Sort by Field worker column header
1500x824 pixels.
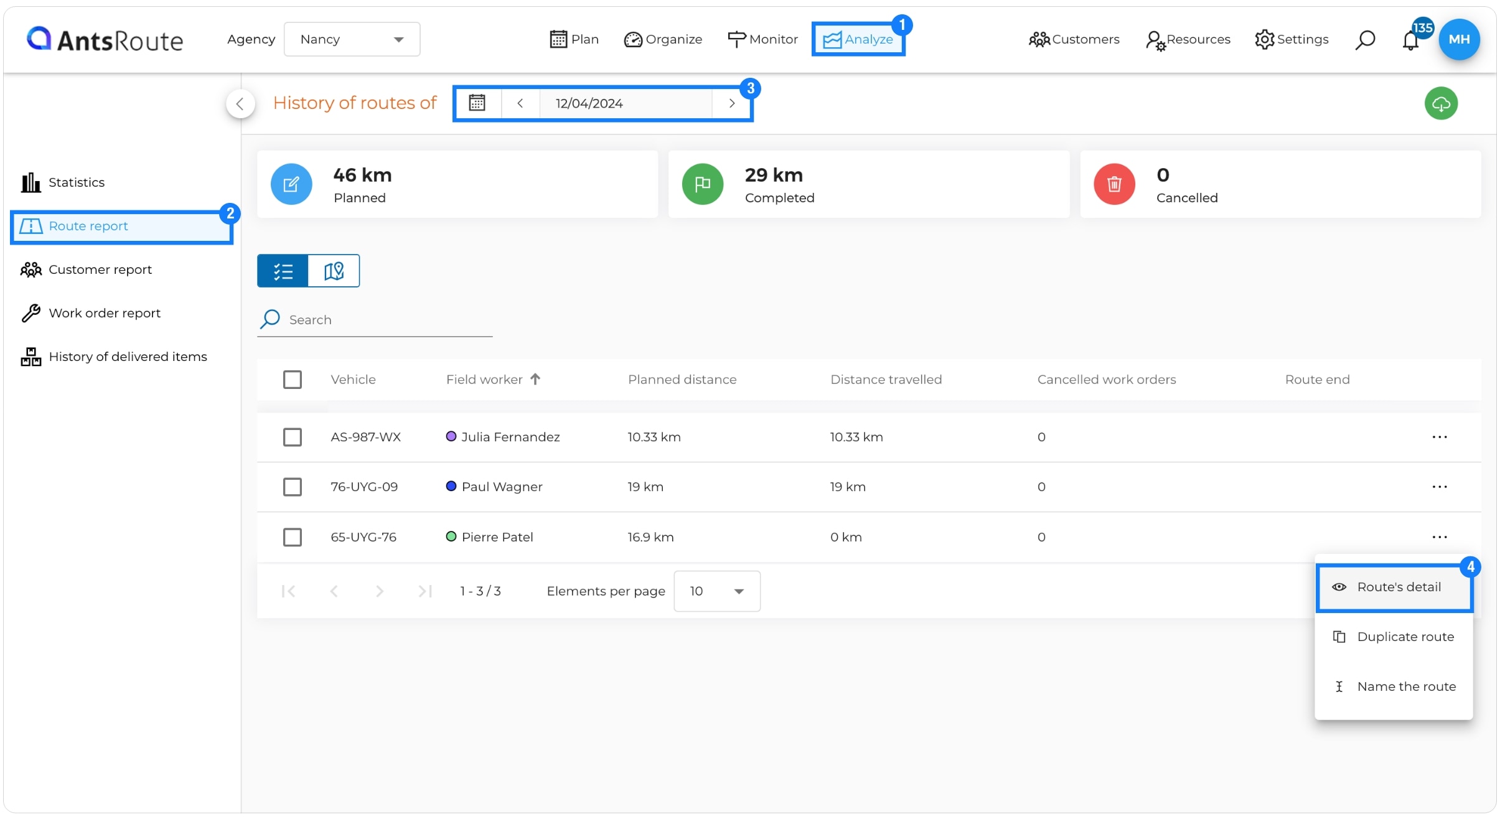point(484,380)
